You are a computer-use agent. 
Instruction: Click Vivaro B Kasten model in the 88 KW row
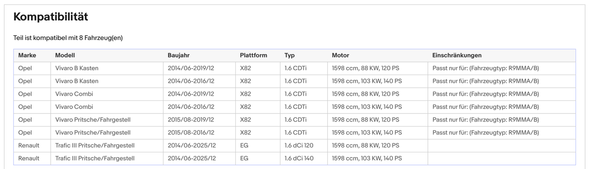(77, 68)
